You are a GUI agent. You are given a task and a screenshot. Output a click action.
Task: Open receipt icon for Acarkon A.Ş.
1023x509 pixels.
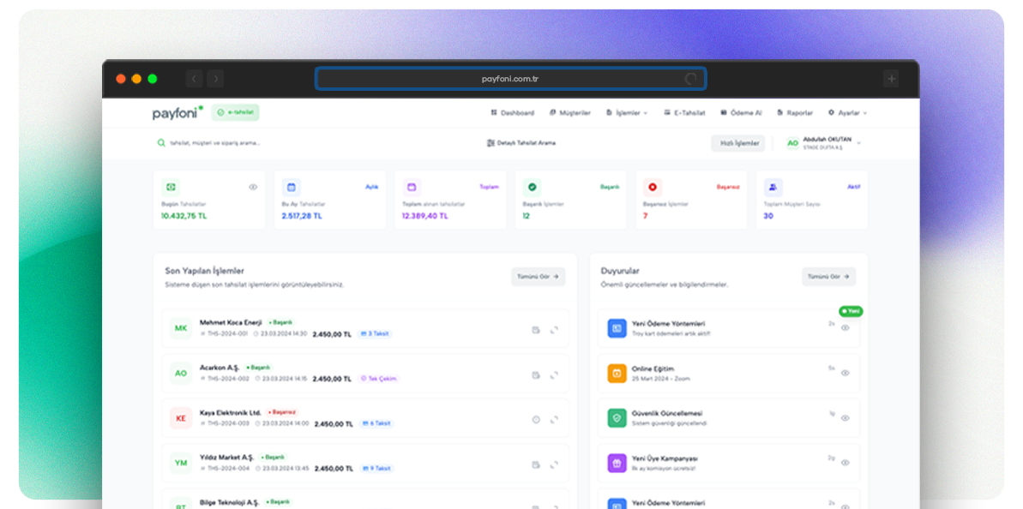(536, 375)
